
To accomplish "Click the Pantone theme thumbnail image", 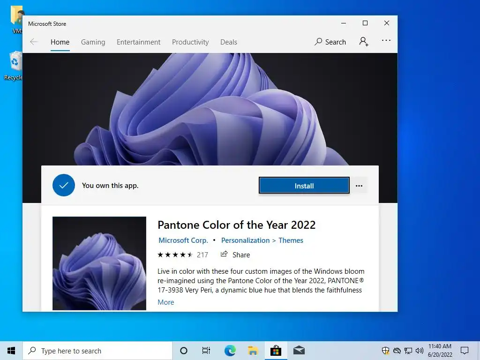I will (x=99, y=263).
